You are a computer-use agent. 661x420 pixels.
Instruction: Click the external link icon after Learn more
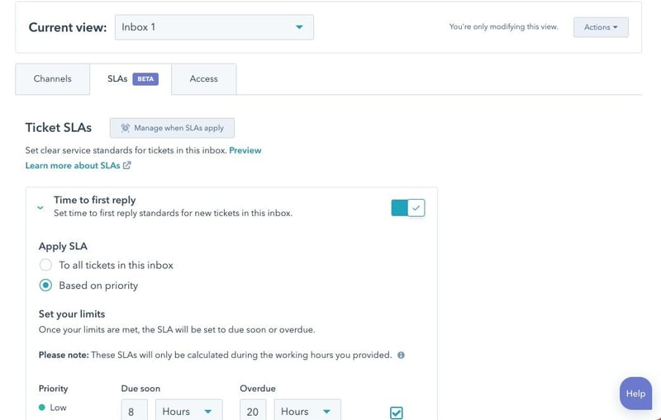pos(126,166)
